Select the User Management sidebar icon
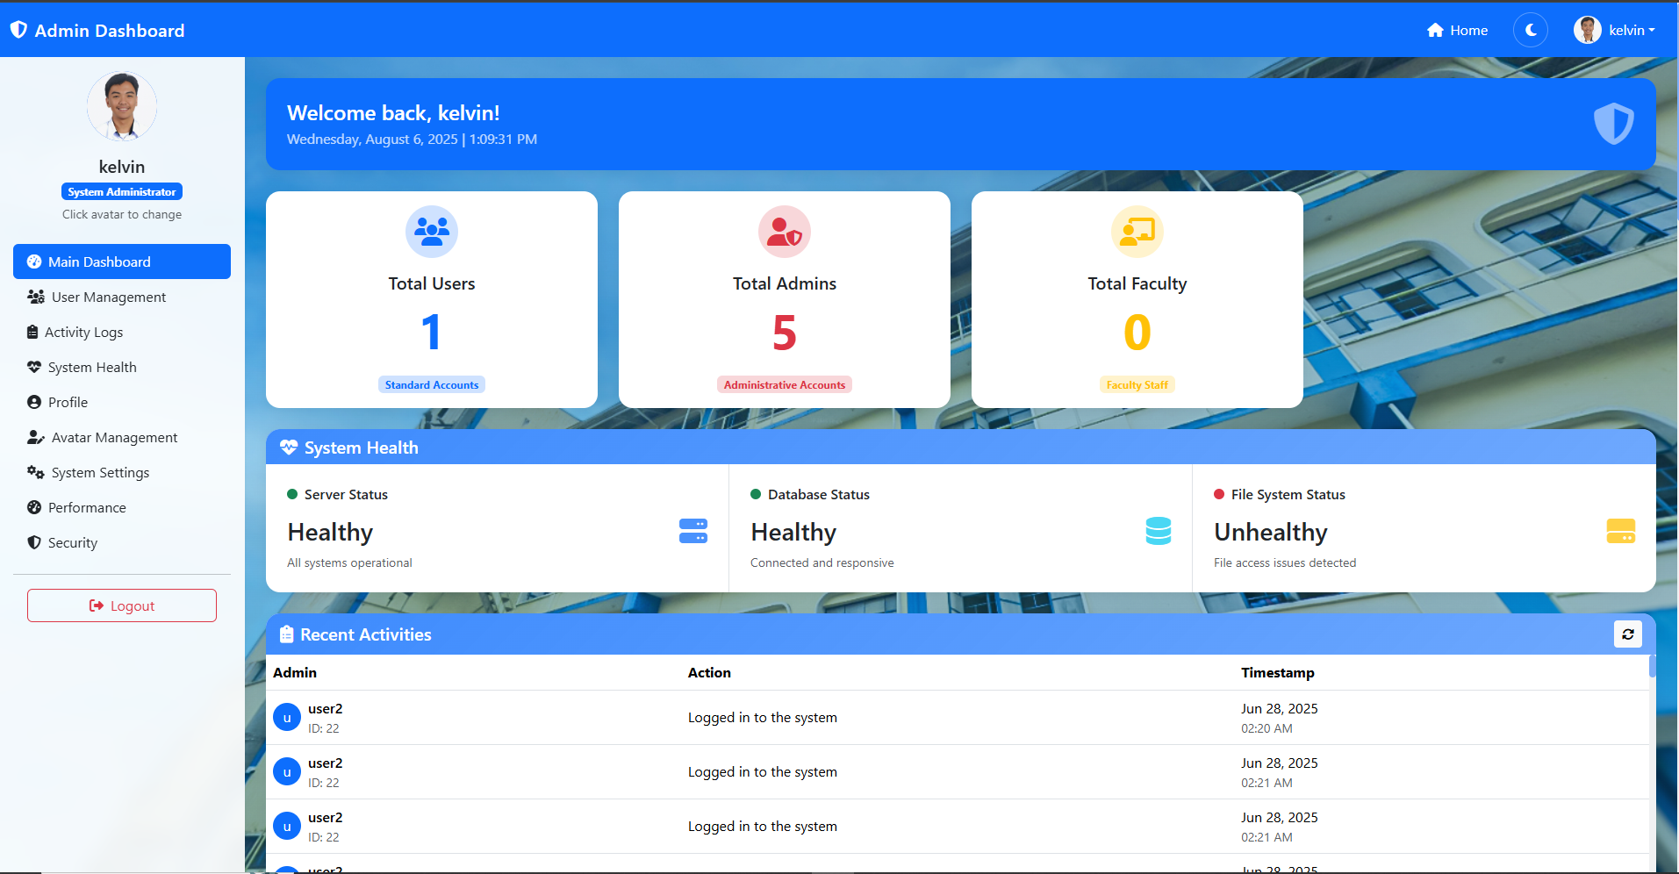The image size is (1679, 874). [x=35, y=297]
